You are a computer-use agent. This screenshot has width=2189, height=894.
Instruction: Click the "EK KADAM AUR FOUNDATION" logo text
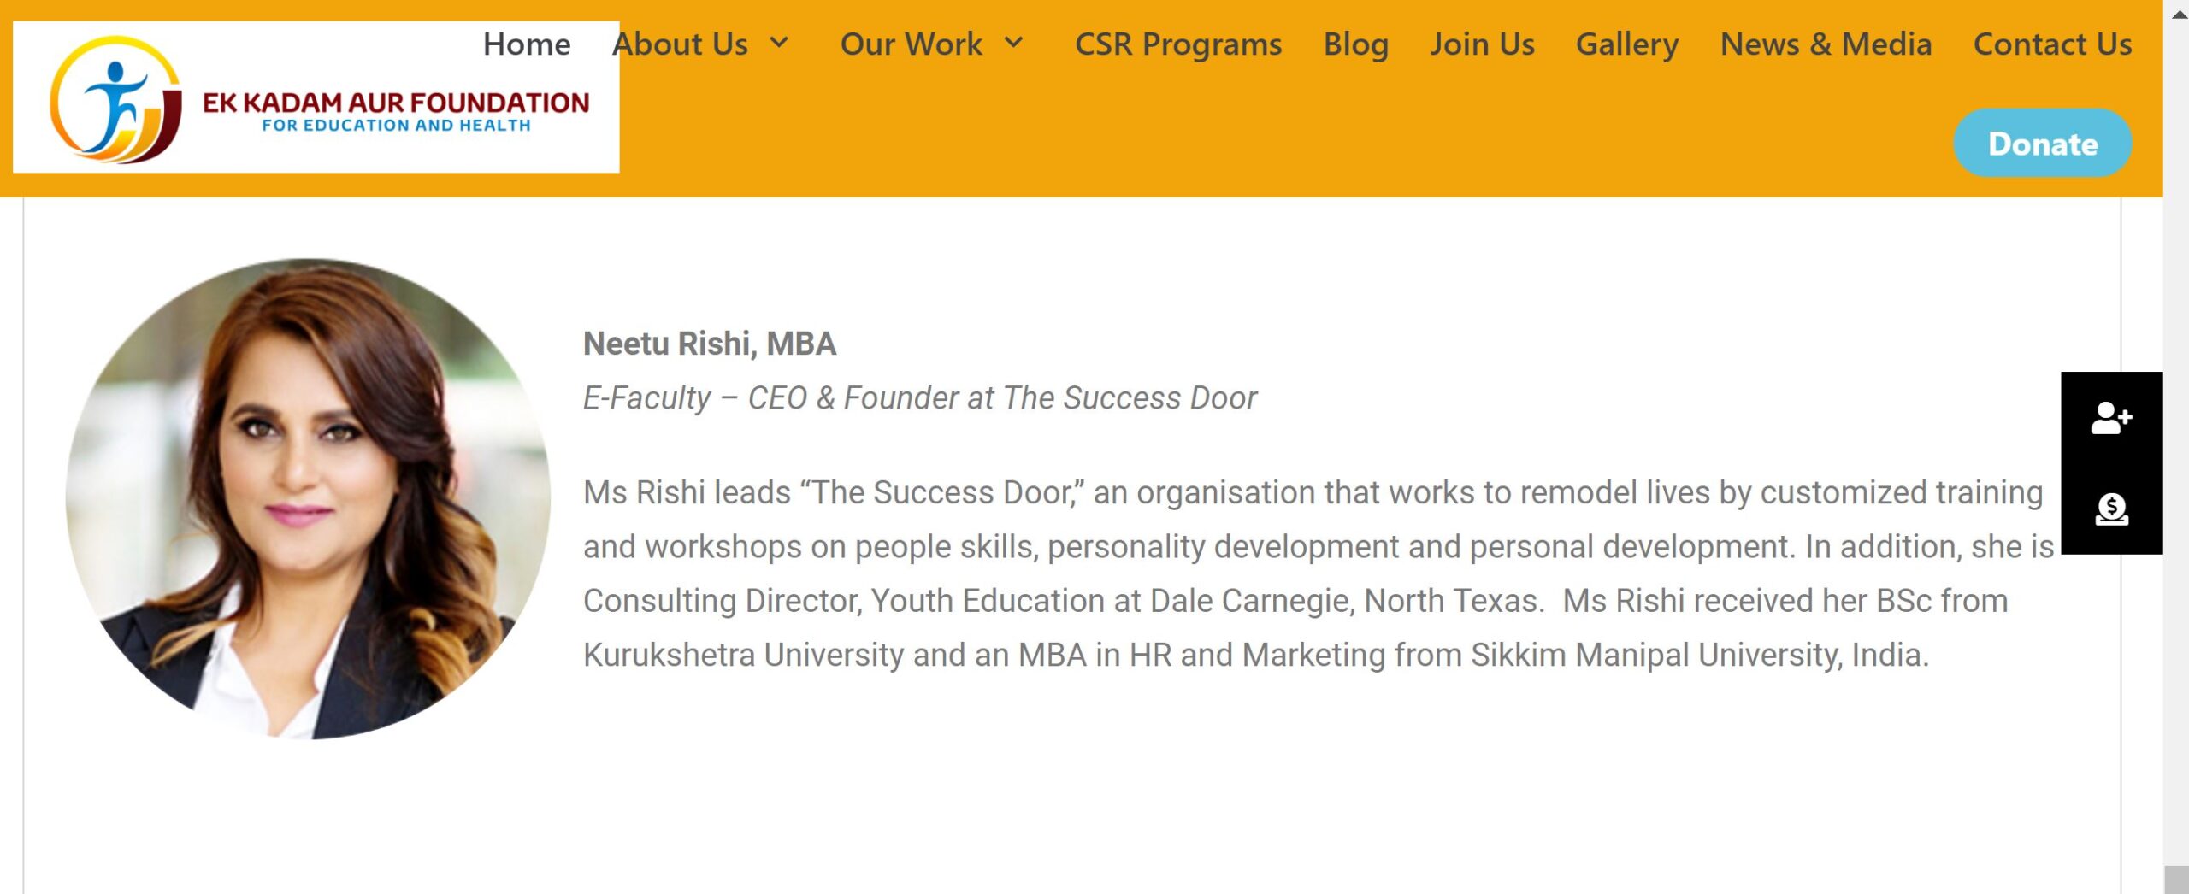(395, 103)
